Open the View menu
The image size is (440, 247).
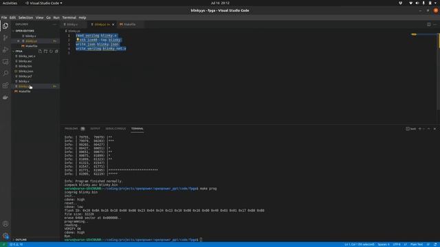click(39, 17)
